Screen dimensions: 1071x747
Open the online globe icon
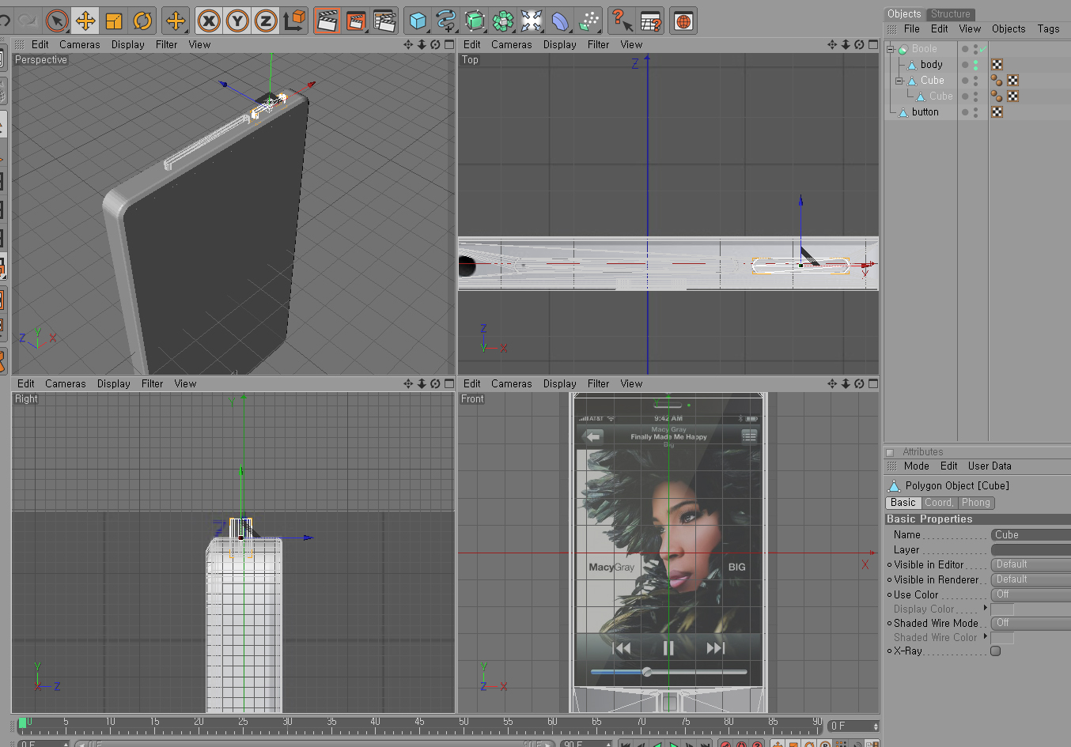tap(683, 21)
